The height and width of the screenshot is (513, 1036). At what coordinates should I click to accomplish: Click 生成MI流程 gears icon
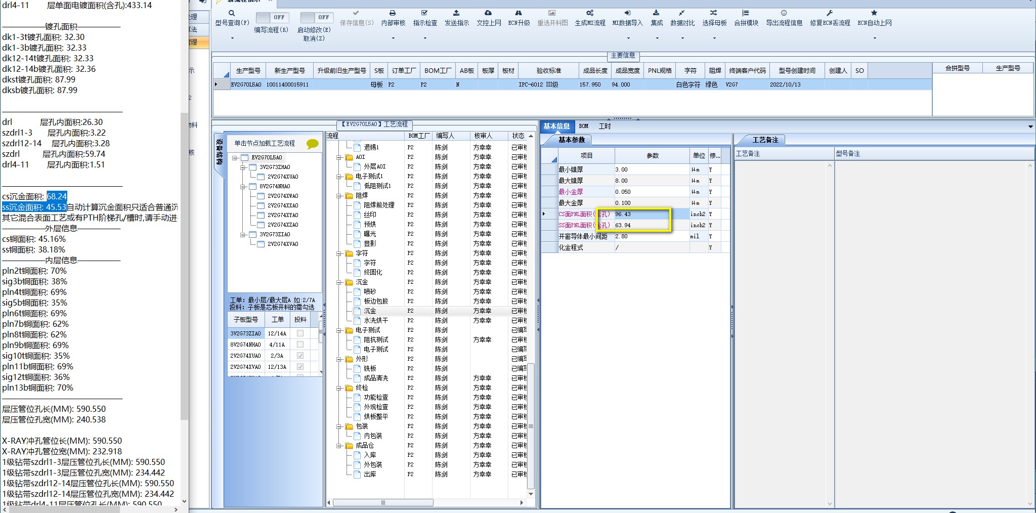(590, 13)
